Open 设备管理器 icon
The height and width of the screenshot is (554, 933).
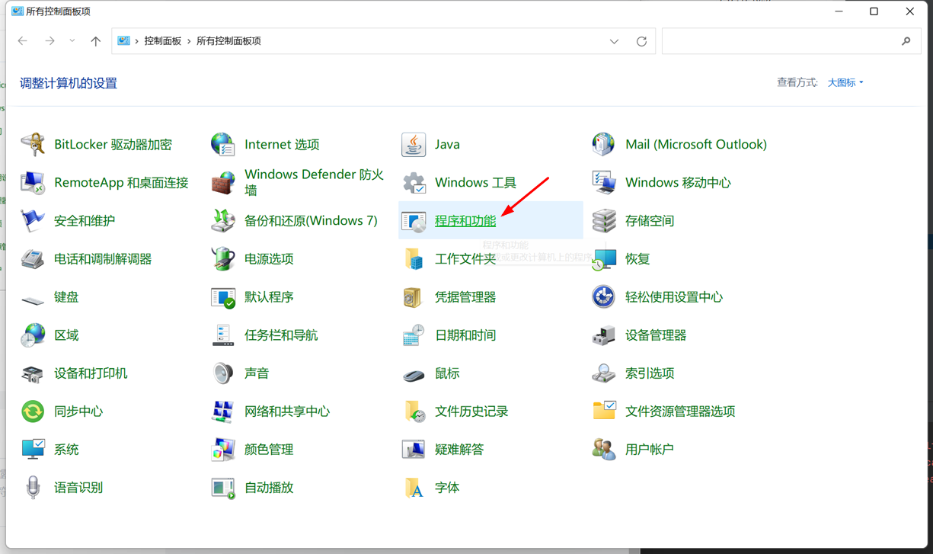click(x=604, y=335)
